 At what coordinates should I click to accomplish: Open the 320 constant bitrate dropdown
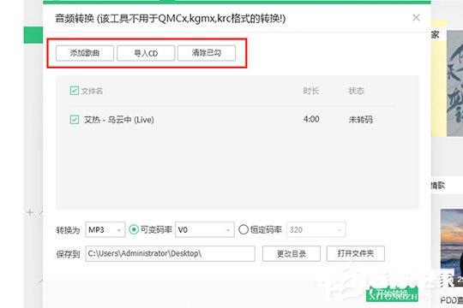[316, 229]
